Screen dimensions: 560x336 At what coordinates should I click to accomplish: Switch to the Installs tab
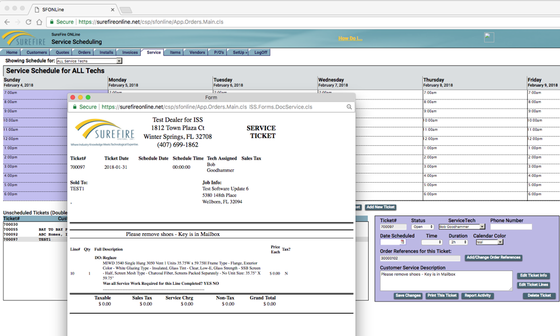tap(106, 52)
